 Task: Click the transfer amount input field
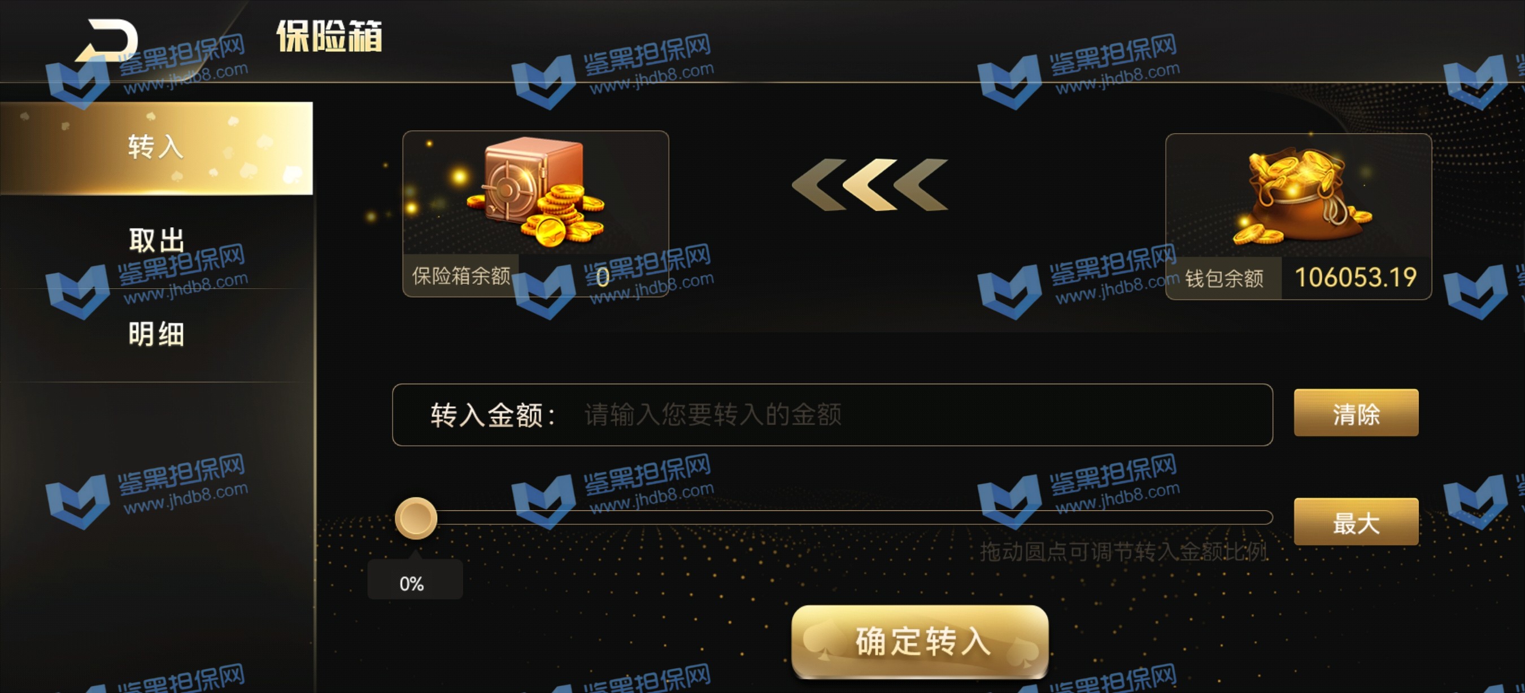[833, 414]
